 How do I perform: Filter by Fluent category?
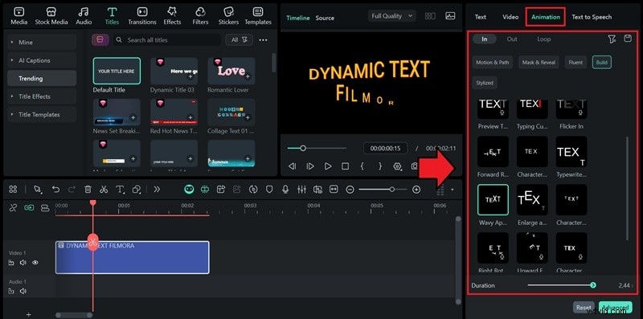coord(575,63)
